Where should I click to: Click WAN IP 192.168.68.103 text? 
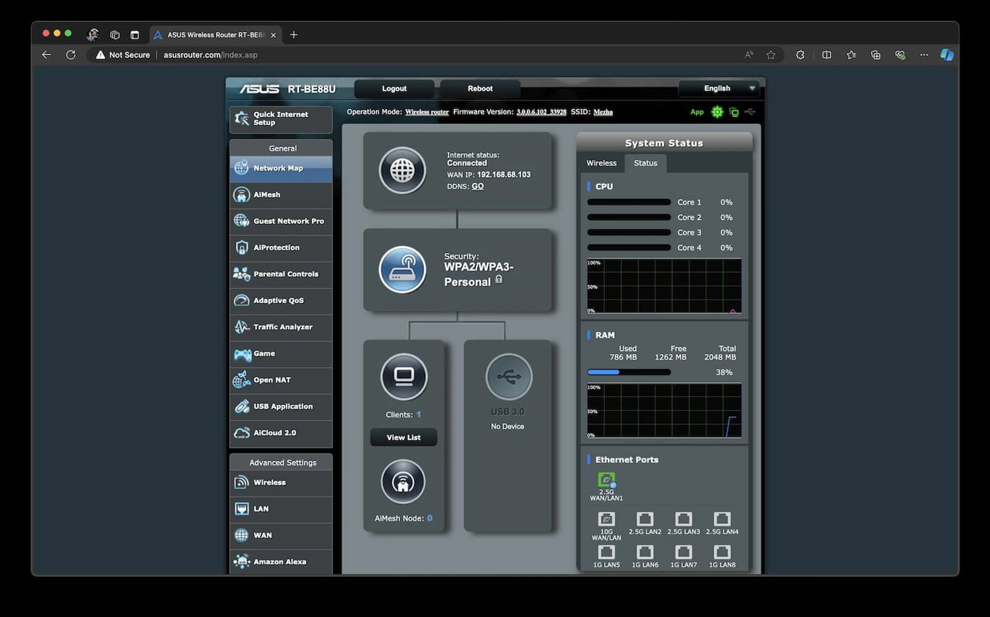pyautogui.click(x=503, y=175)
